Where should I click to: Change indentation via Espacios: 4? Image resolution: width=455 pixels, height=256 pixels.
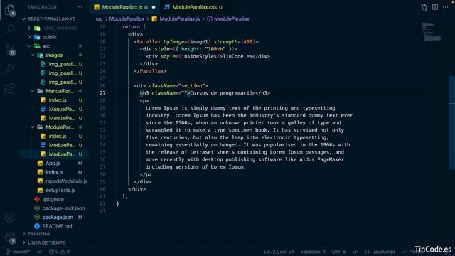click(x=313, y=252)
